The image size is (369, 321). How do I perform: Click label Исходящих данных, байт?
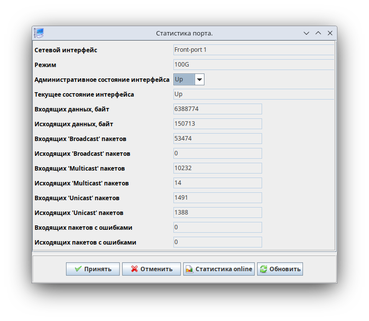(x=74, y=124)
